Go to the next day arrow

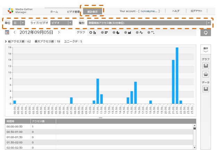[59, 32]
